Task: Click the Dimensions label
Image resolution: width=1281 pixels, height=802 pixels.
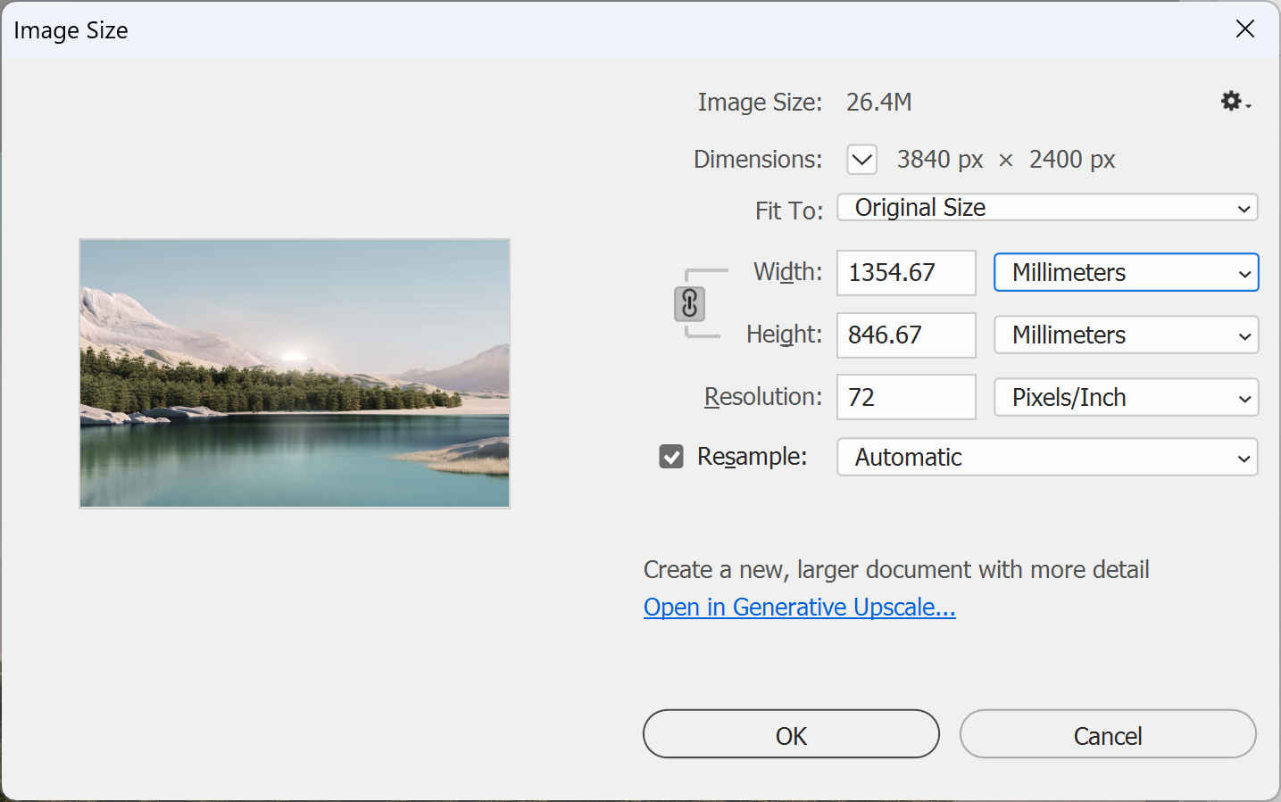Action: (758, 160)
